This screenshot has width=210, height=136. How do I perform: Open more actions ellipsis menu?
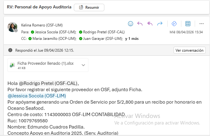pos(201,24)
